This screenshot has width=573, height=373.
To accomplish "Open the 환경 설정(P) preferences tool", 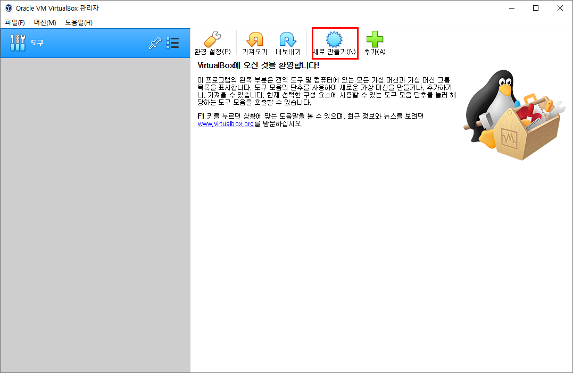I will pyautogui.click(x=212, y=43).
